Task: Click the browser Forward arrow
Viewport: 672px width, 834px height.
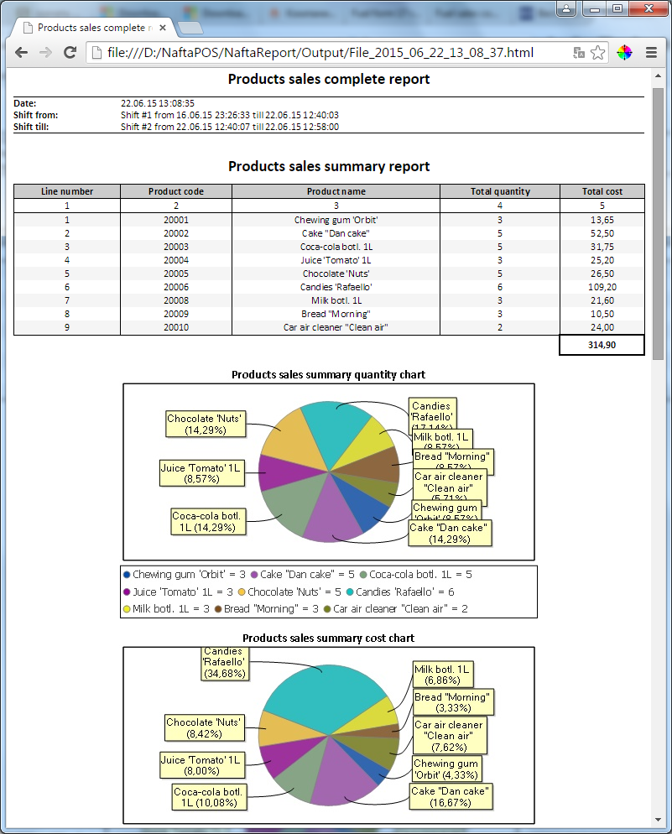Action: tap(45, 52)
